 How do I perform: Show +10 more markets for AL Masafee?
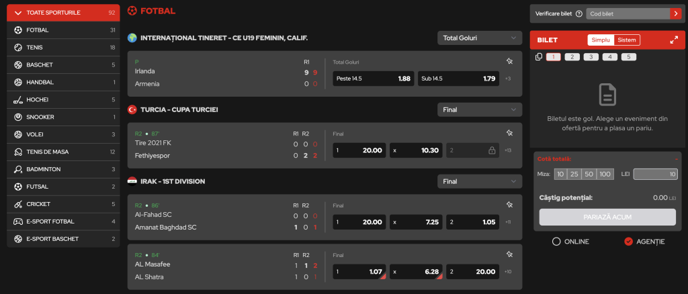(x=508, y=272)
